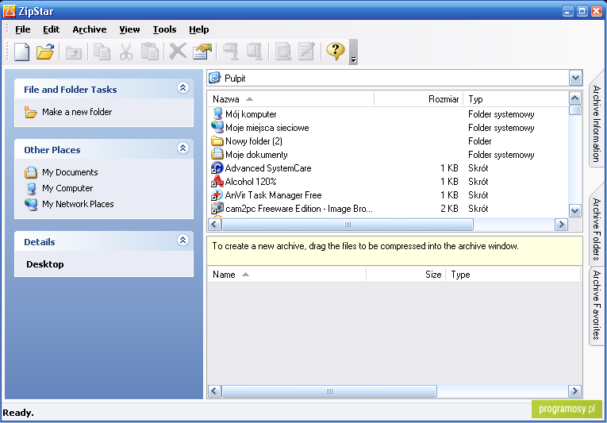The height and width of the screenshot is (423, 607).
Task: Collapse the Details panel
Action: point(183,240)
